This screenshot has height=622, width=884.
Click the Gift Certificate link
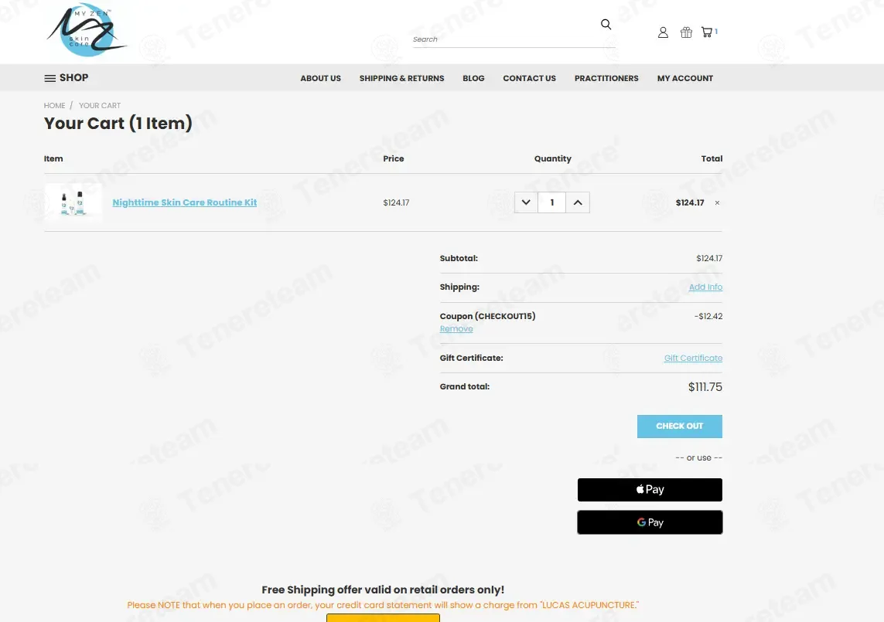693,358
